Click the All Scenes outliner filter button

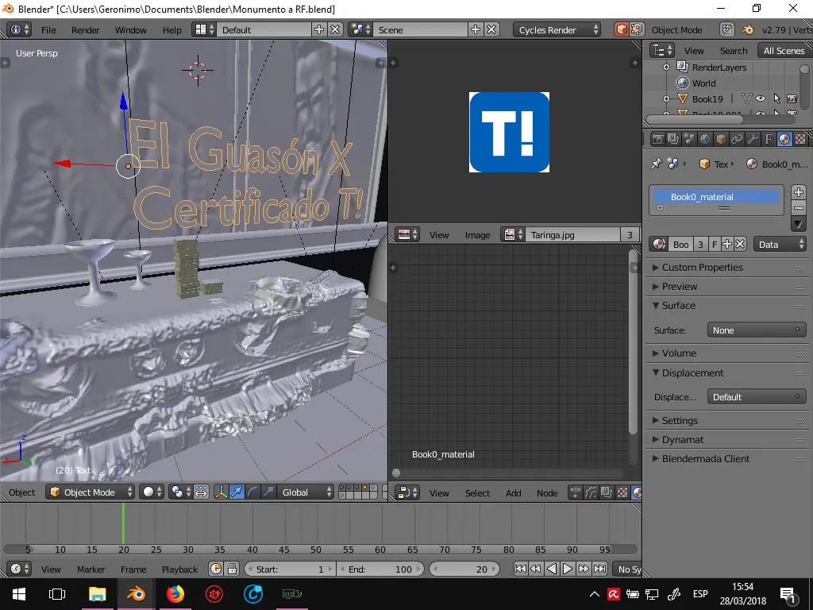pyautogui.click(x=784, y=50)
